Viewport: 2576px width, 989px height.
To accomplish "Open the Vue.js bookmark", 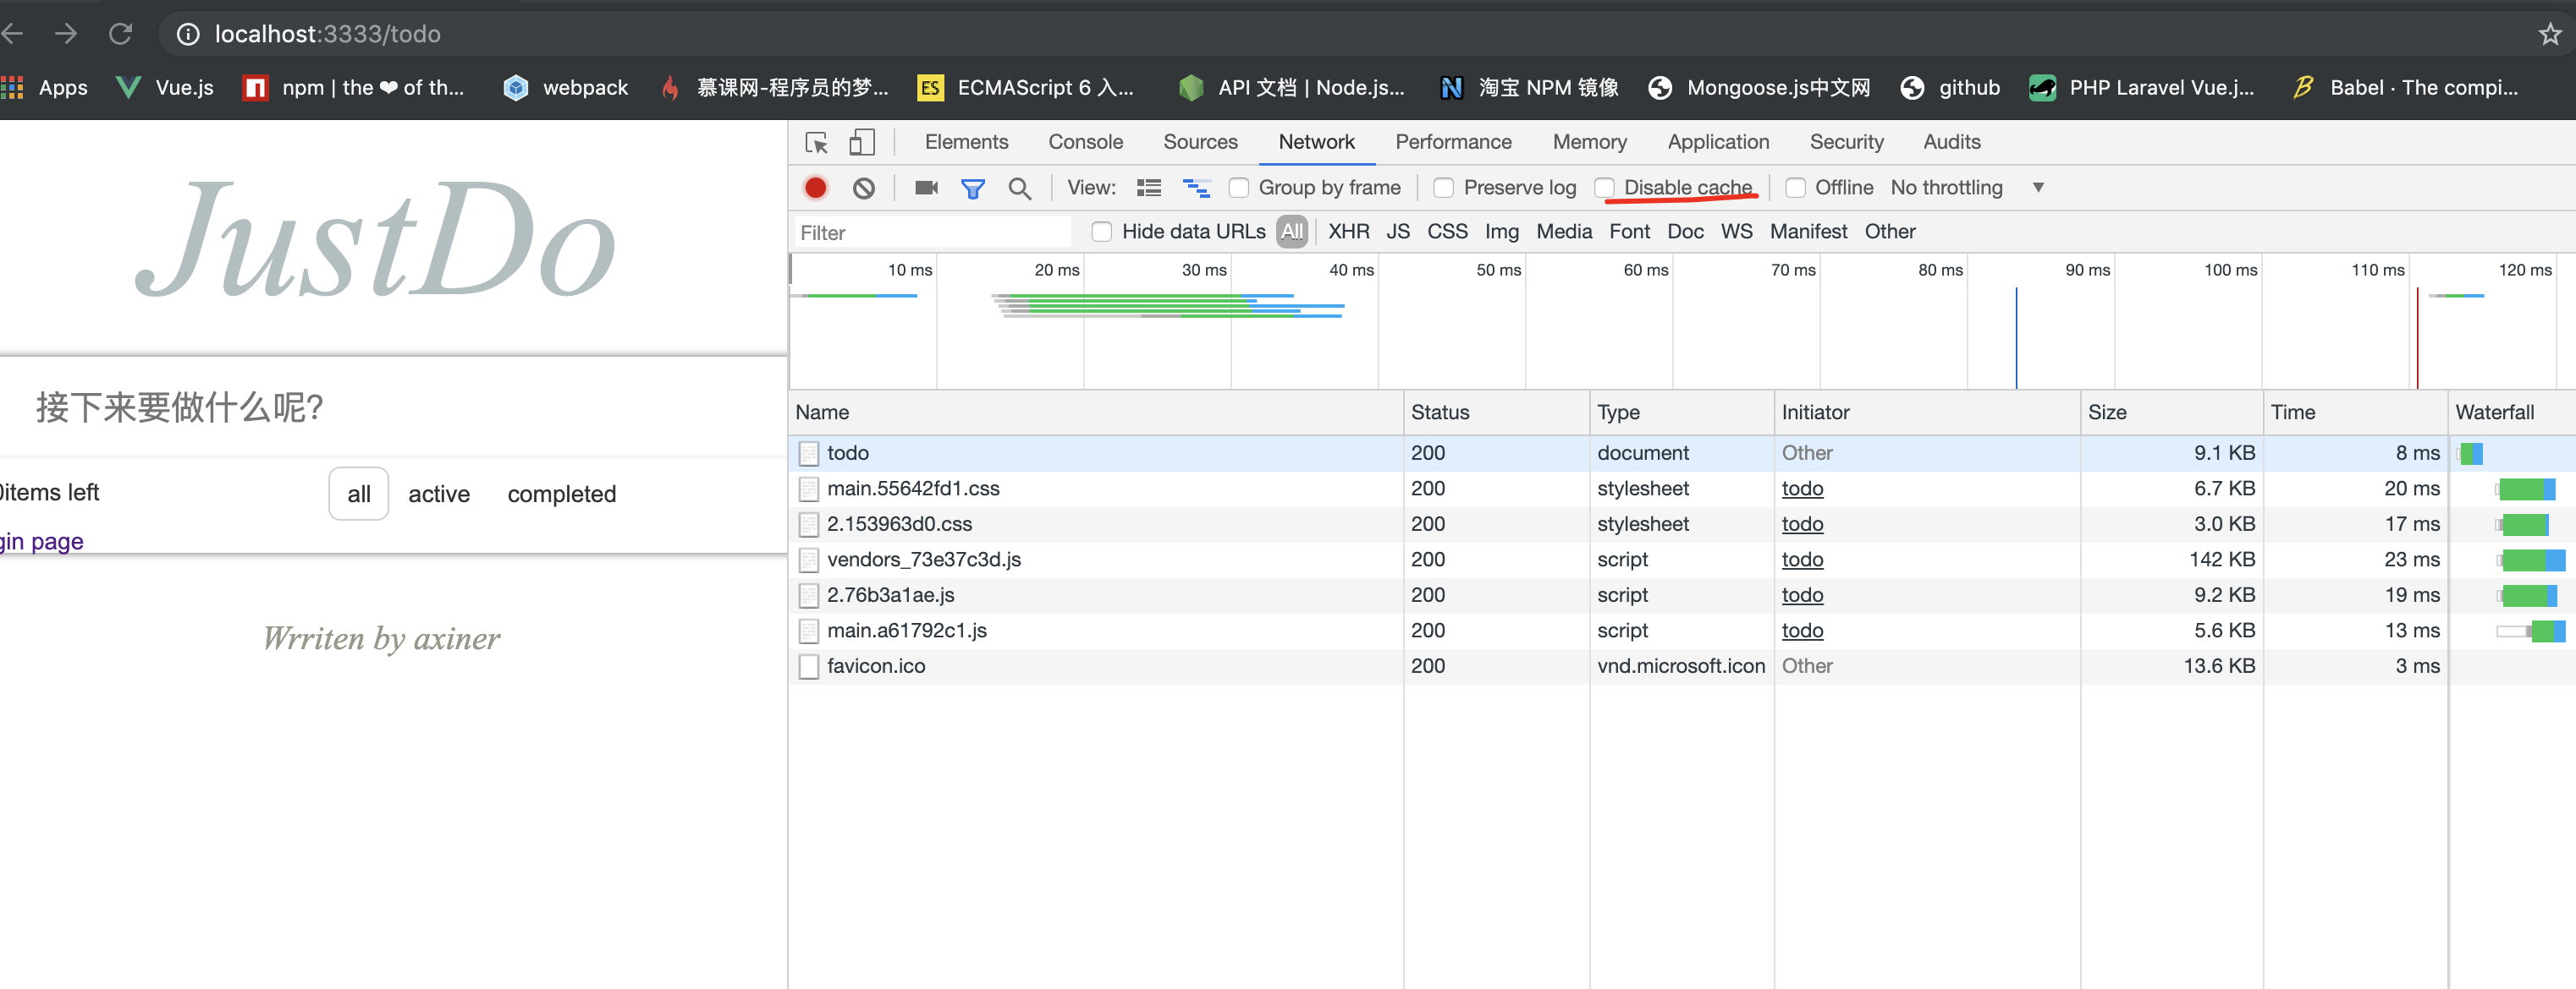I will [165, 88].
